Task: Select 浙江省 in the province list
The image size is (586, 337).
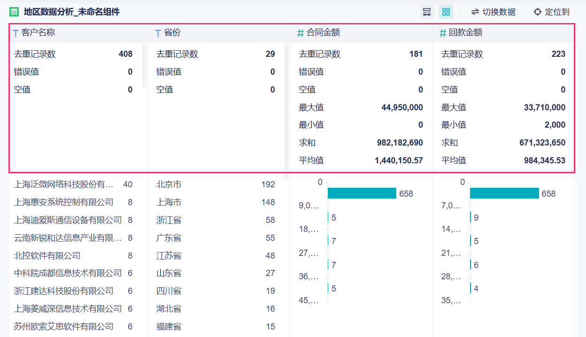Action: [x=169, y=220]
